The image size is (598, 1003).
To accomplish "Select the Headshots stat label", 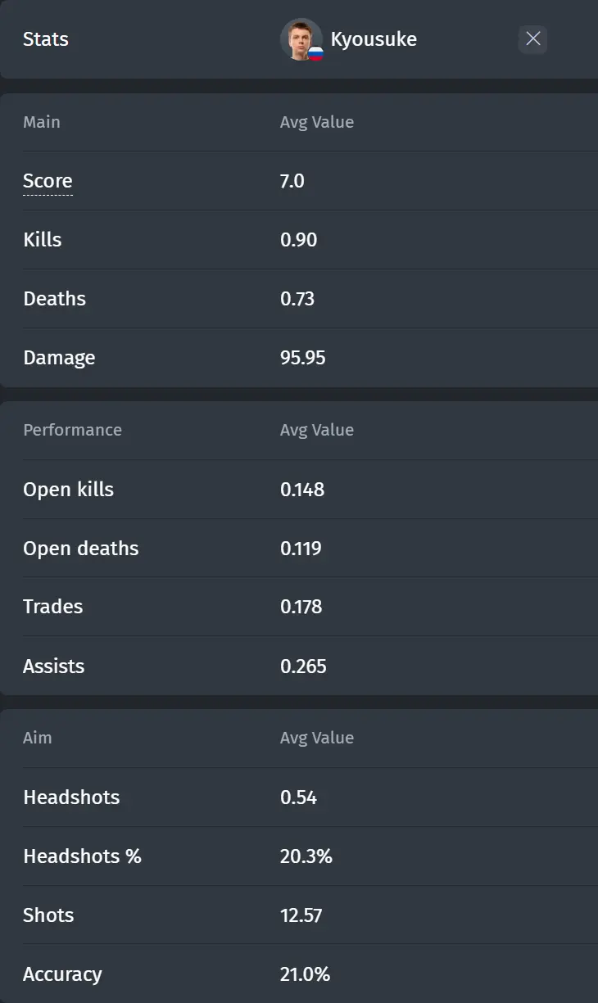I will click(71, 797).
